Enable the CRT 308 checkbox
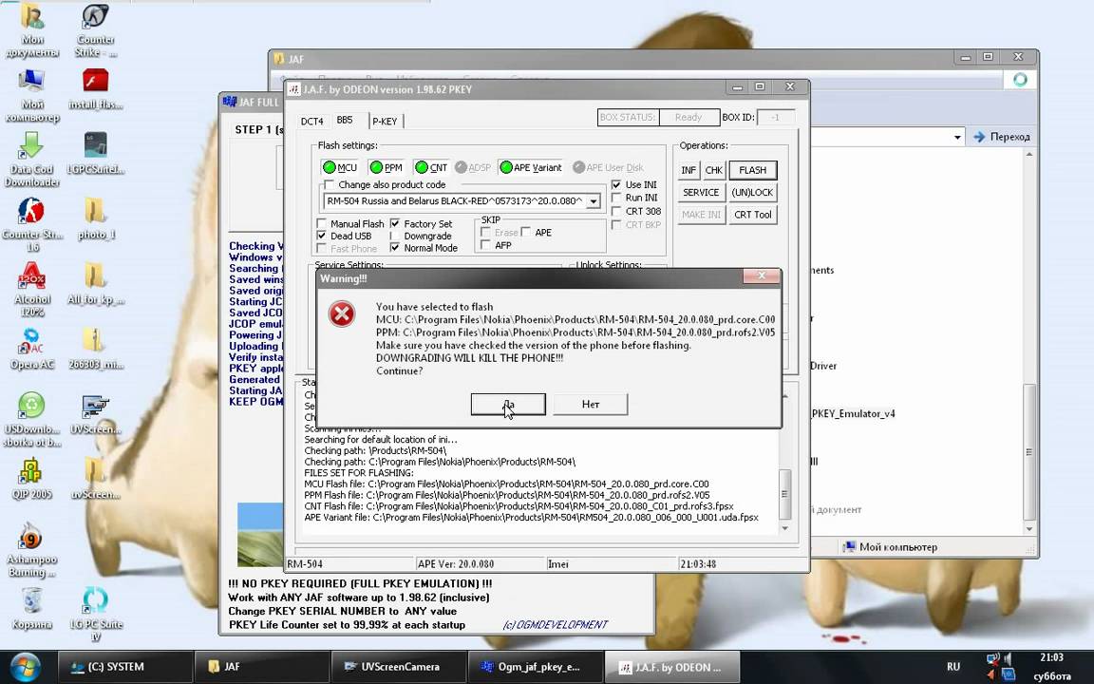This screenshot has width=1094, height=684. [x=616, y=211]
